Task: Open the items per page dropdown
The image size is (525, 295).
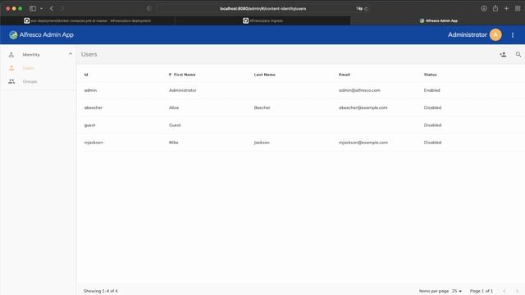Action: (457, 291)
